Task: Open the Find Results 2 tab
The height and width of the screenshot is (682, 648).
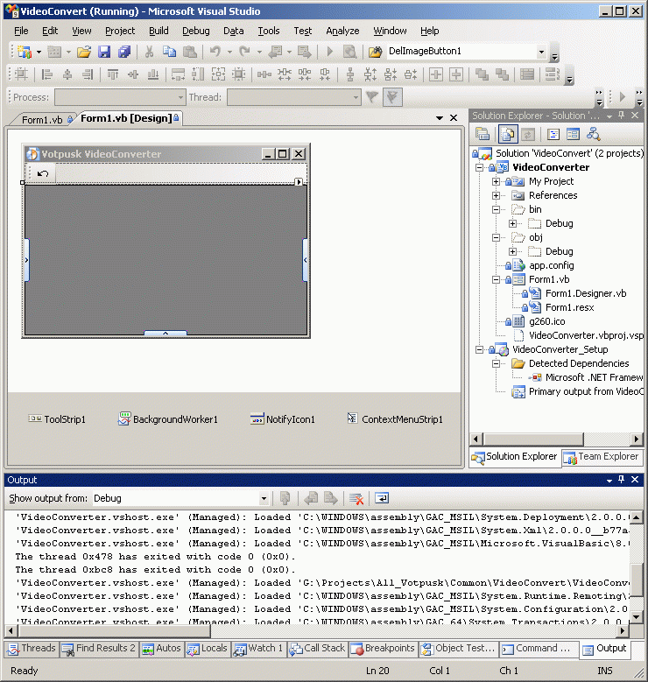Action: (x=99, y=649)
